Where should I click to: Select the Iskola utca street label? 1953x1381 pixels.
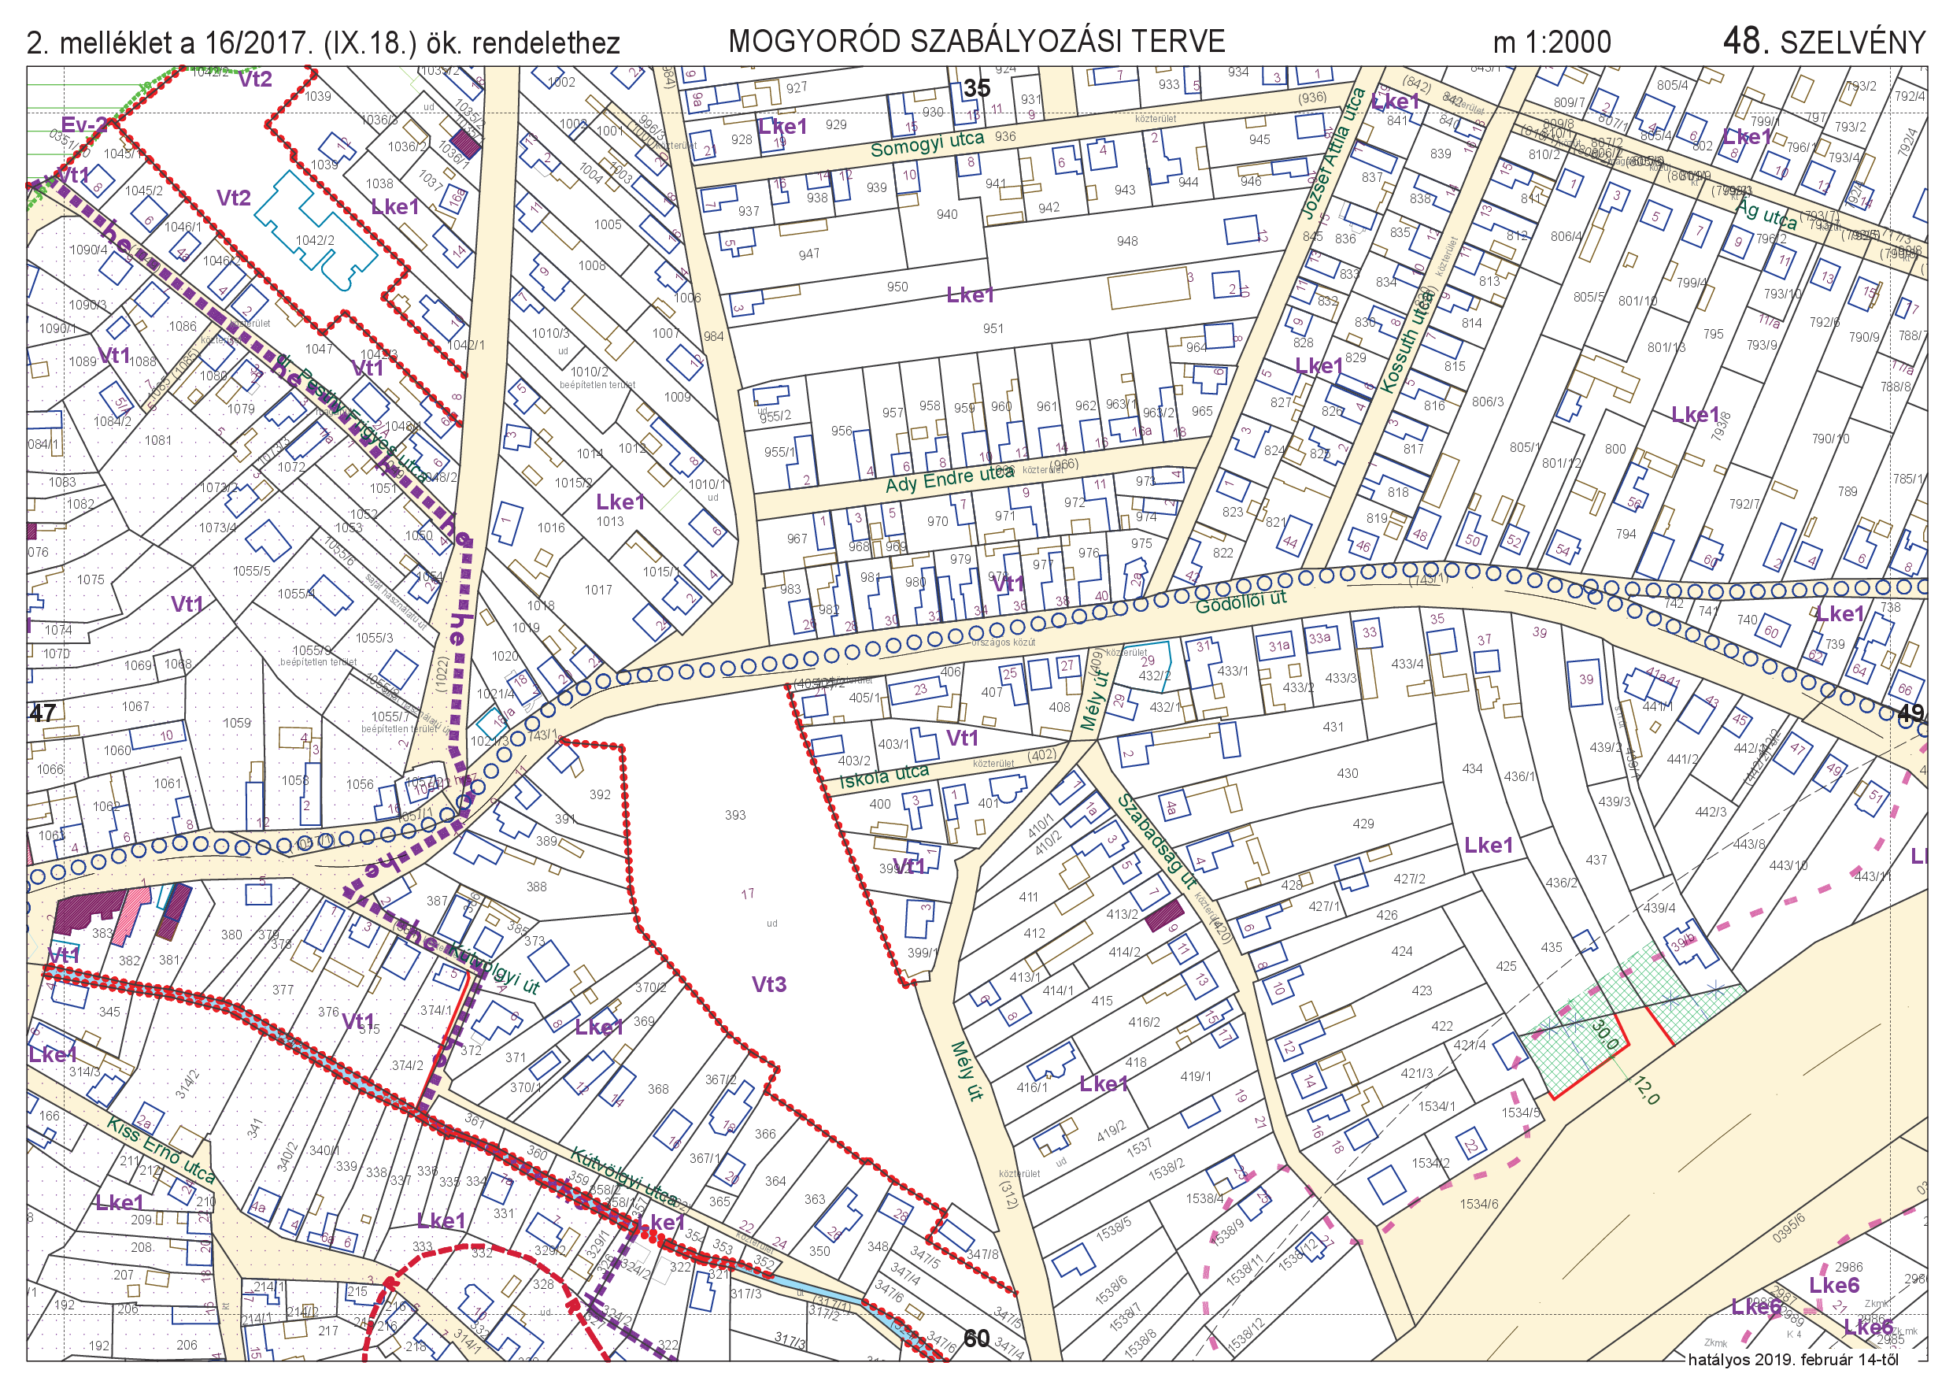coord(884,776)
